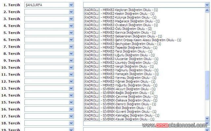Choose MERKEZ-Yoğurtlu İlköğretim Okulu
Screen dimensions: 211x131
click(x=121, y=85)
